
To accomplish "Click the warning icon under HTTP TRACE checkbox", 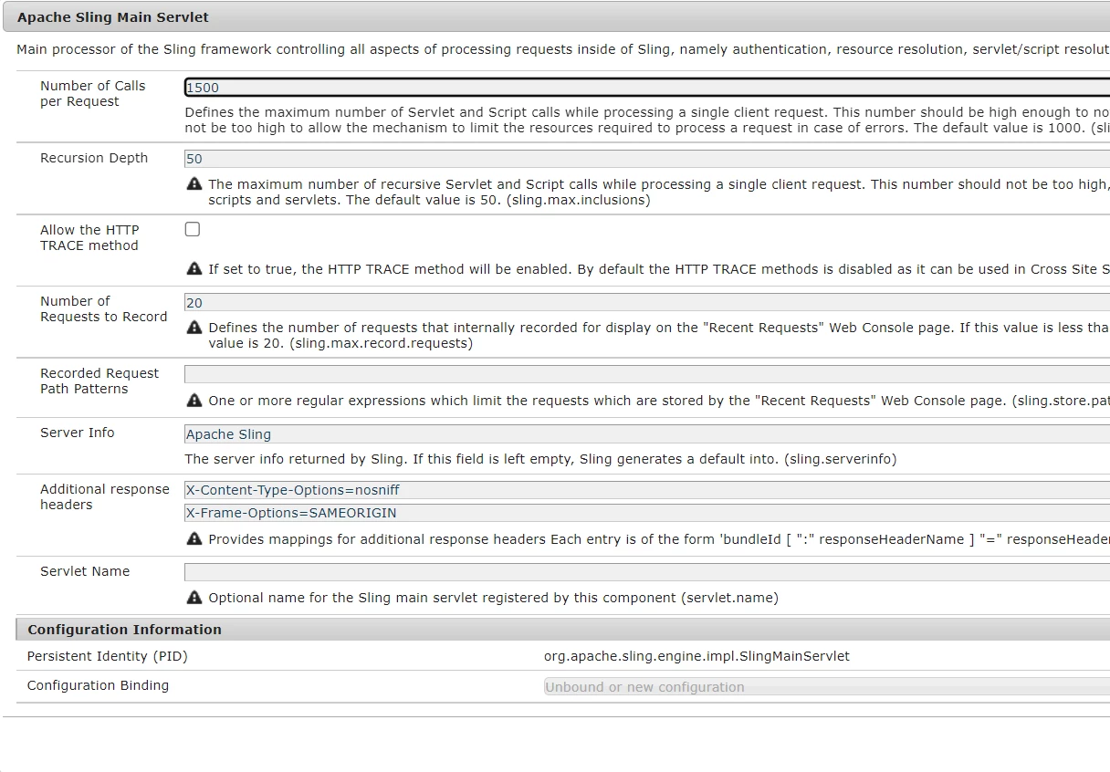I will (x=194, y=269).
